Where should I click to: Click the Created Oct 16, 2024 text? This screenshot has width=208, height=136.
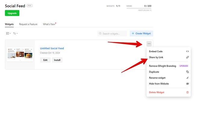coord(50,53)
